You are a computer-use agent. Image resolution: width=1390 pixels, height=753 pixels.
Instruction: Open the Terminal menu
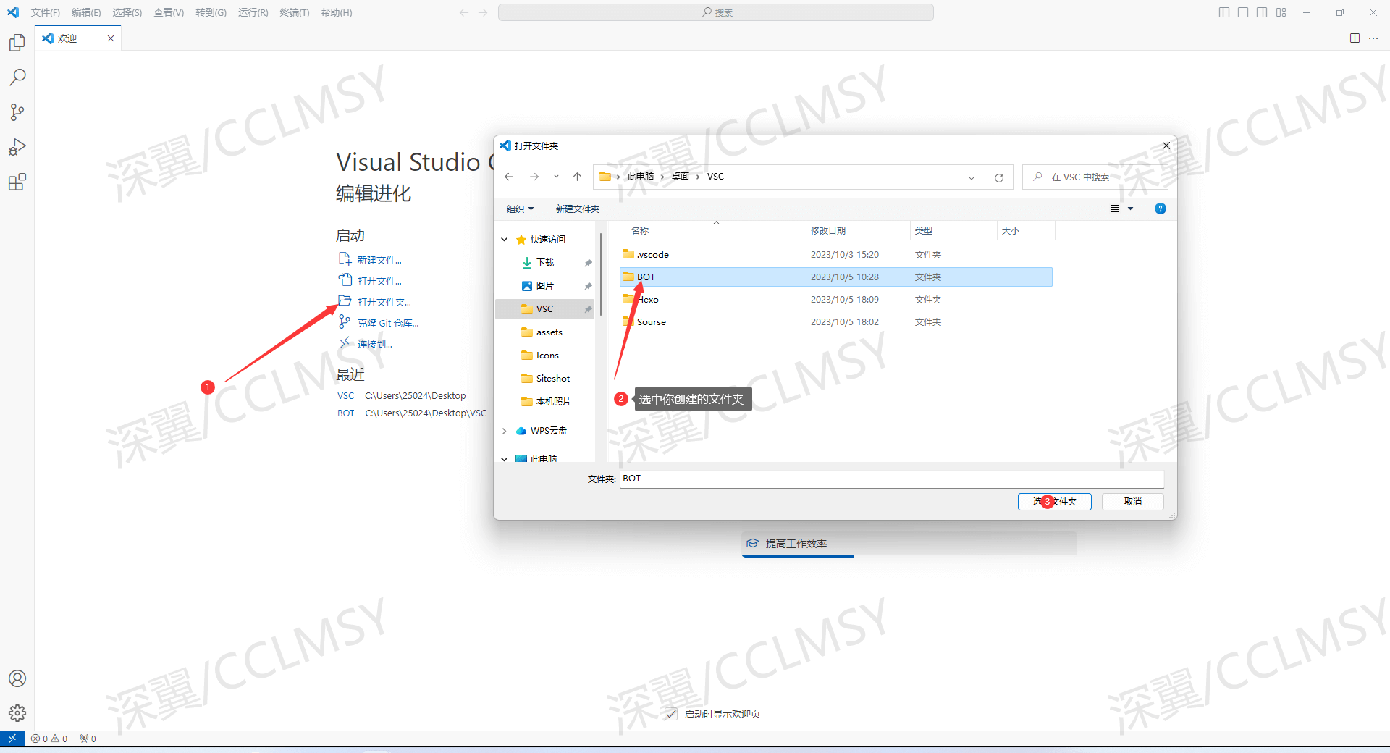coord(295,12)
